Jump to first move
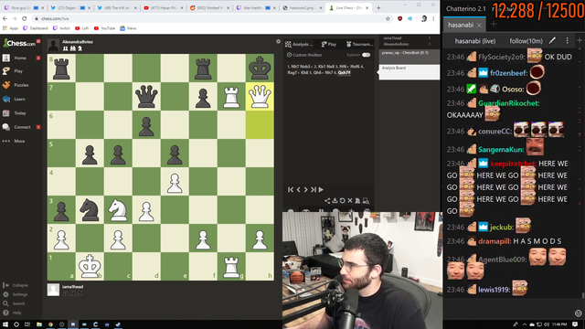585x329 pixels. pyautogui.click(x=291, y=189)
